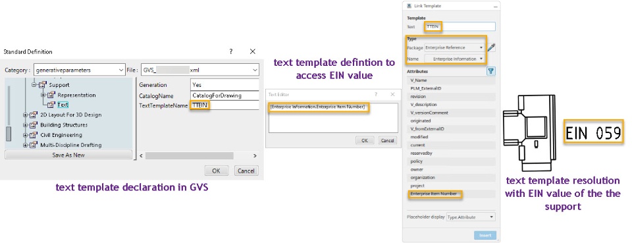
Task: Close the Text Editor dialog
Action: click(392, 94)
